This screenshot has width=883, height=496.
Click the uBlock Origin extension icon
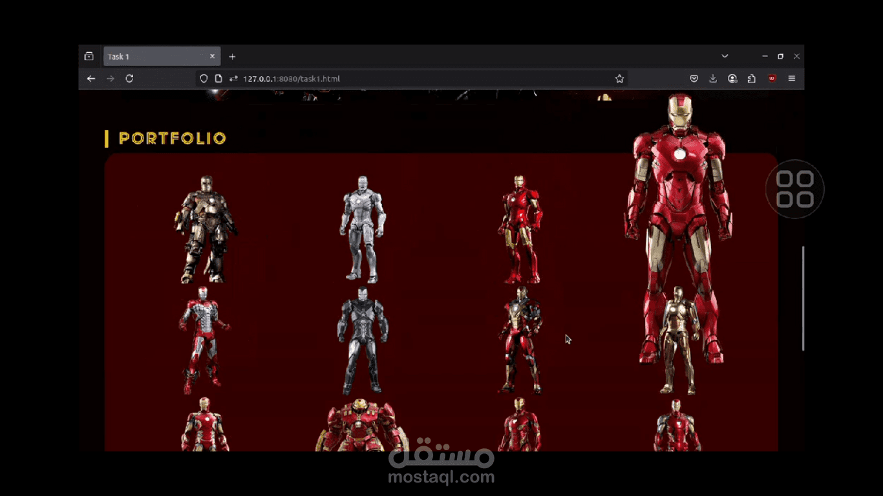point(772,79)
